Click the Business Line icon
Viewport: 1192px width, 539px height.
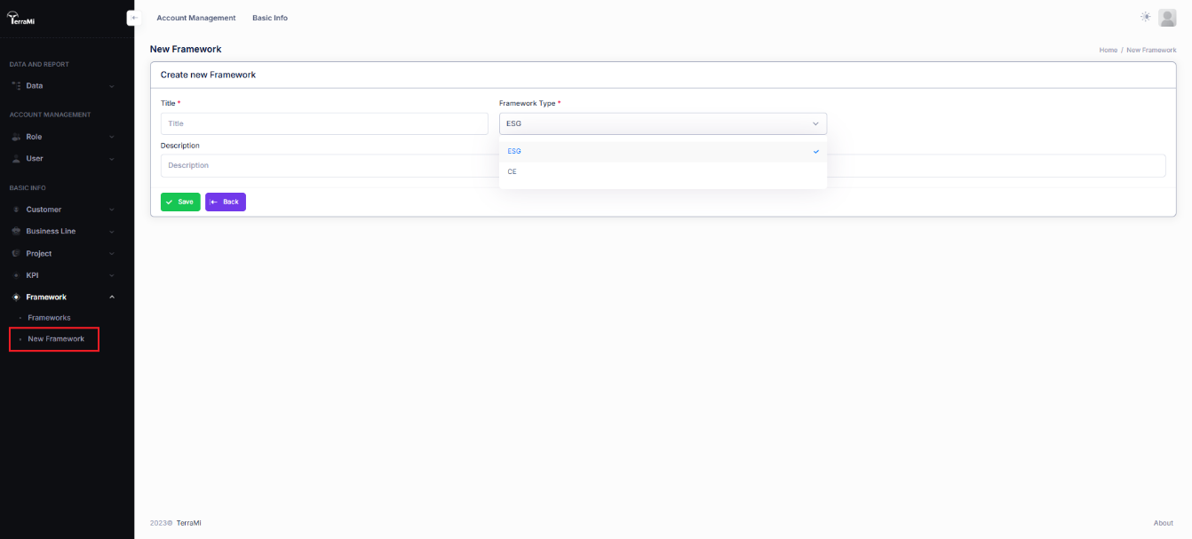click(16, 232)
